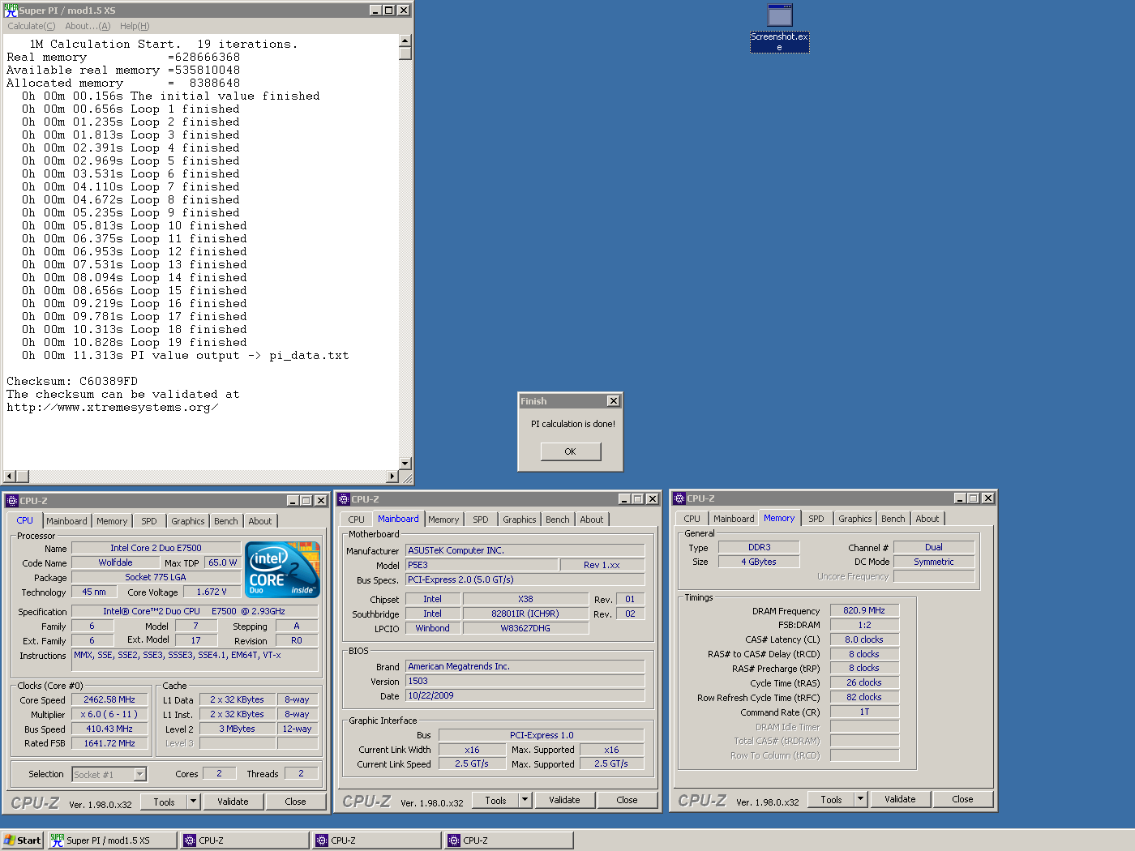Click the Southbridge field 82801IR (ICH9R)

point(525,614)
